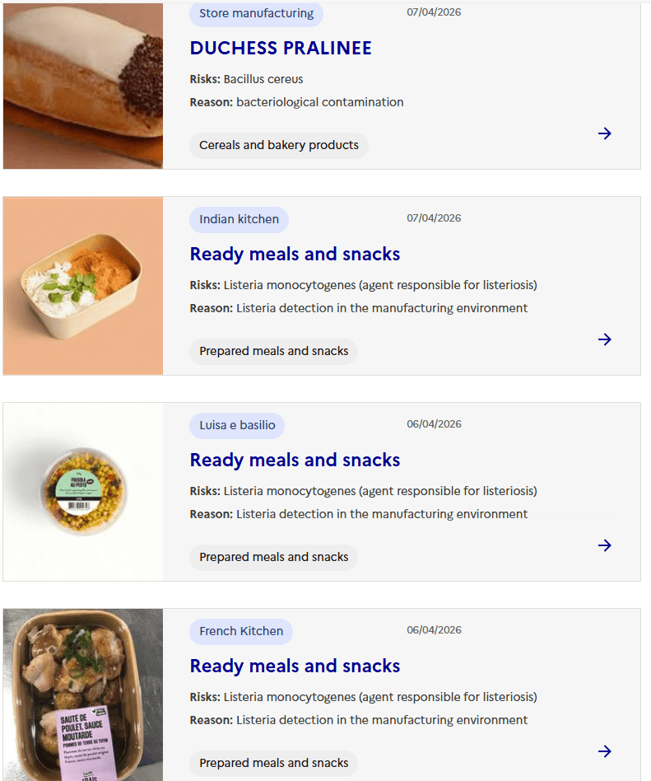Click arrow icon on Luisa e basilio card

(605, 545)
